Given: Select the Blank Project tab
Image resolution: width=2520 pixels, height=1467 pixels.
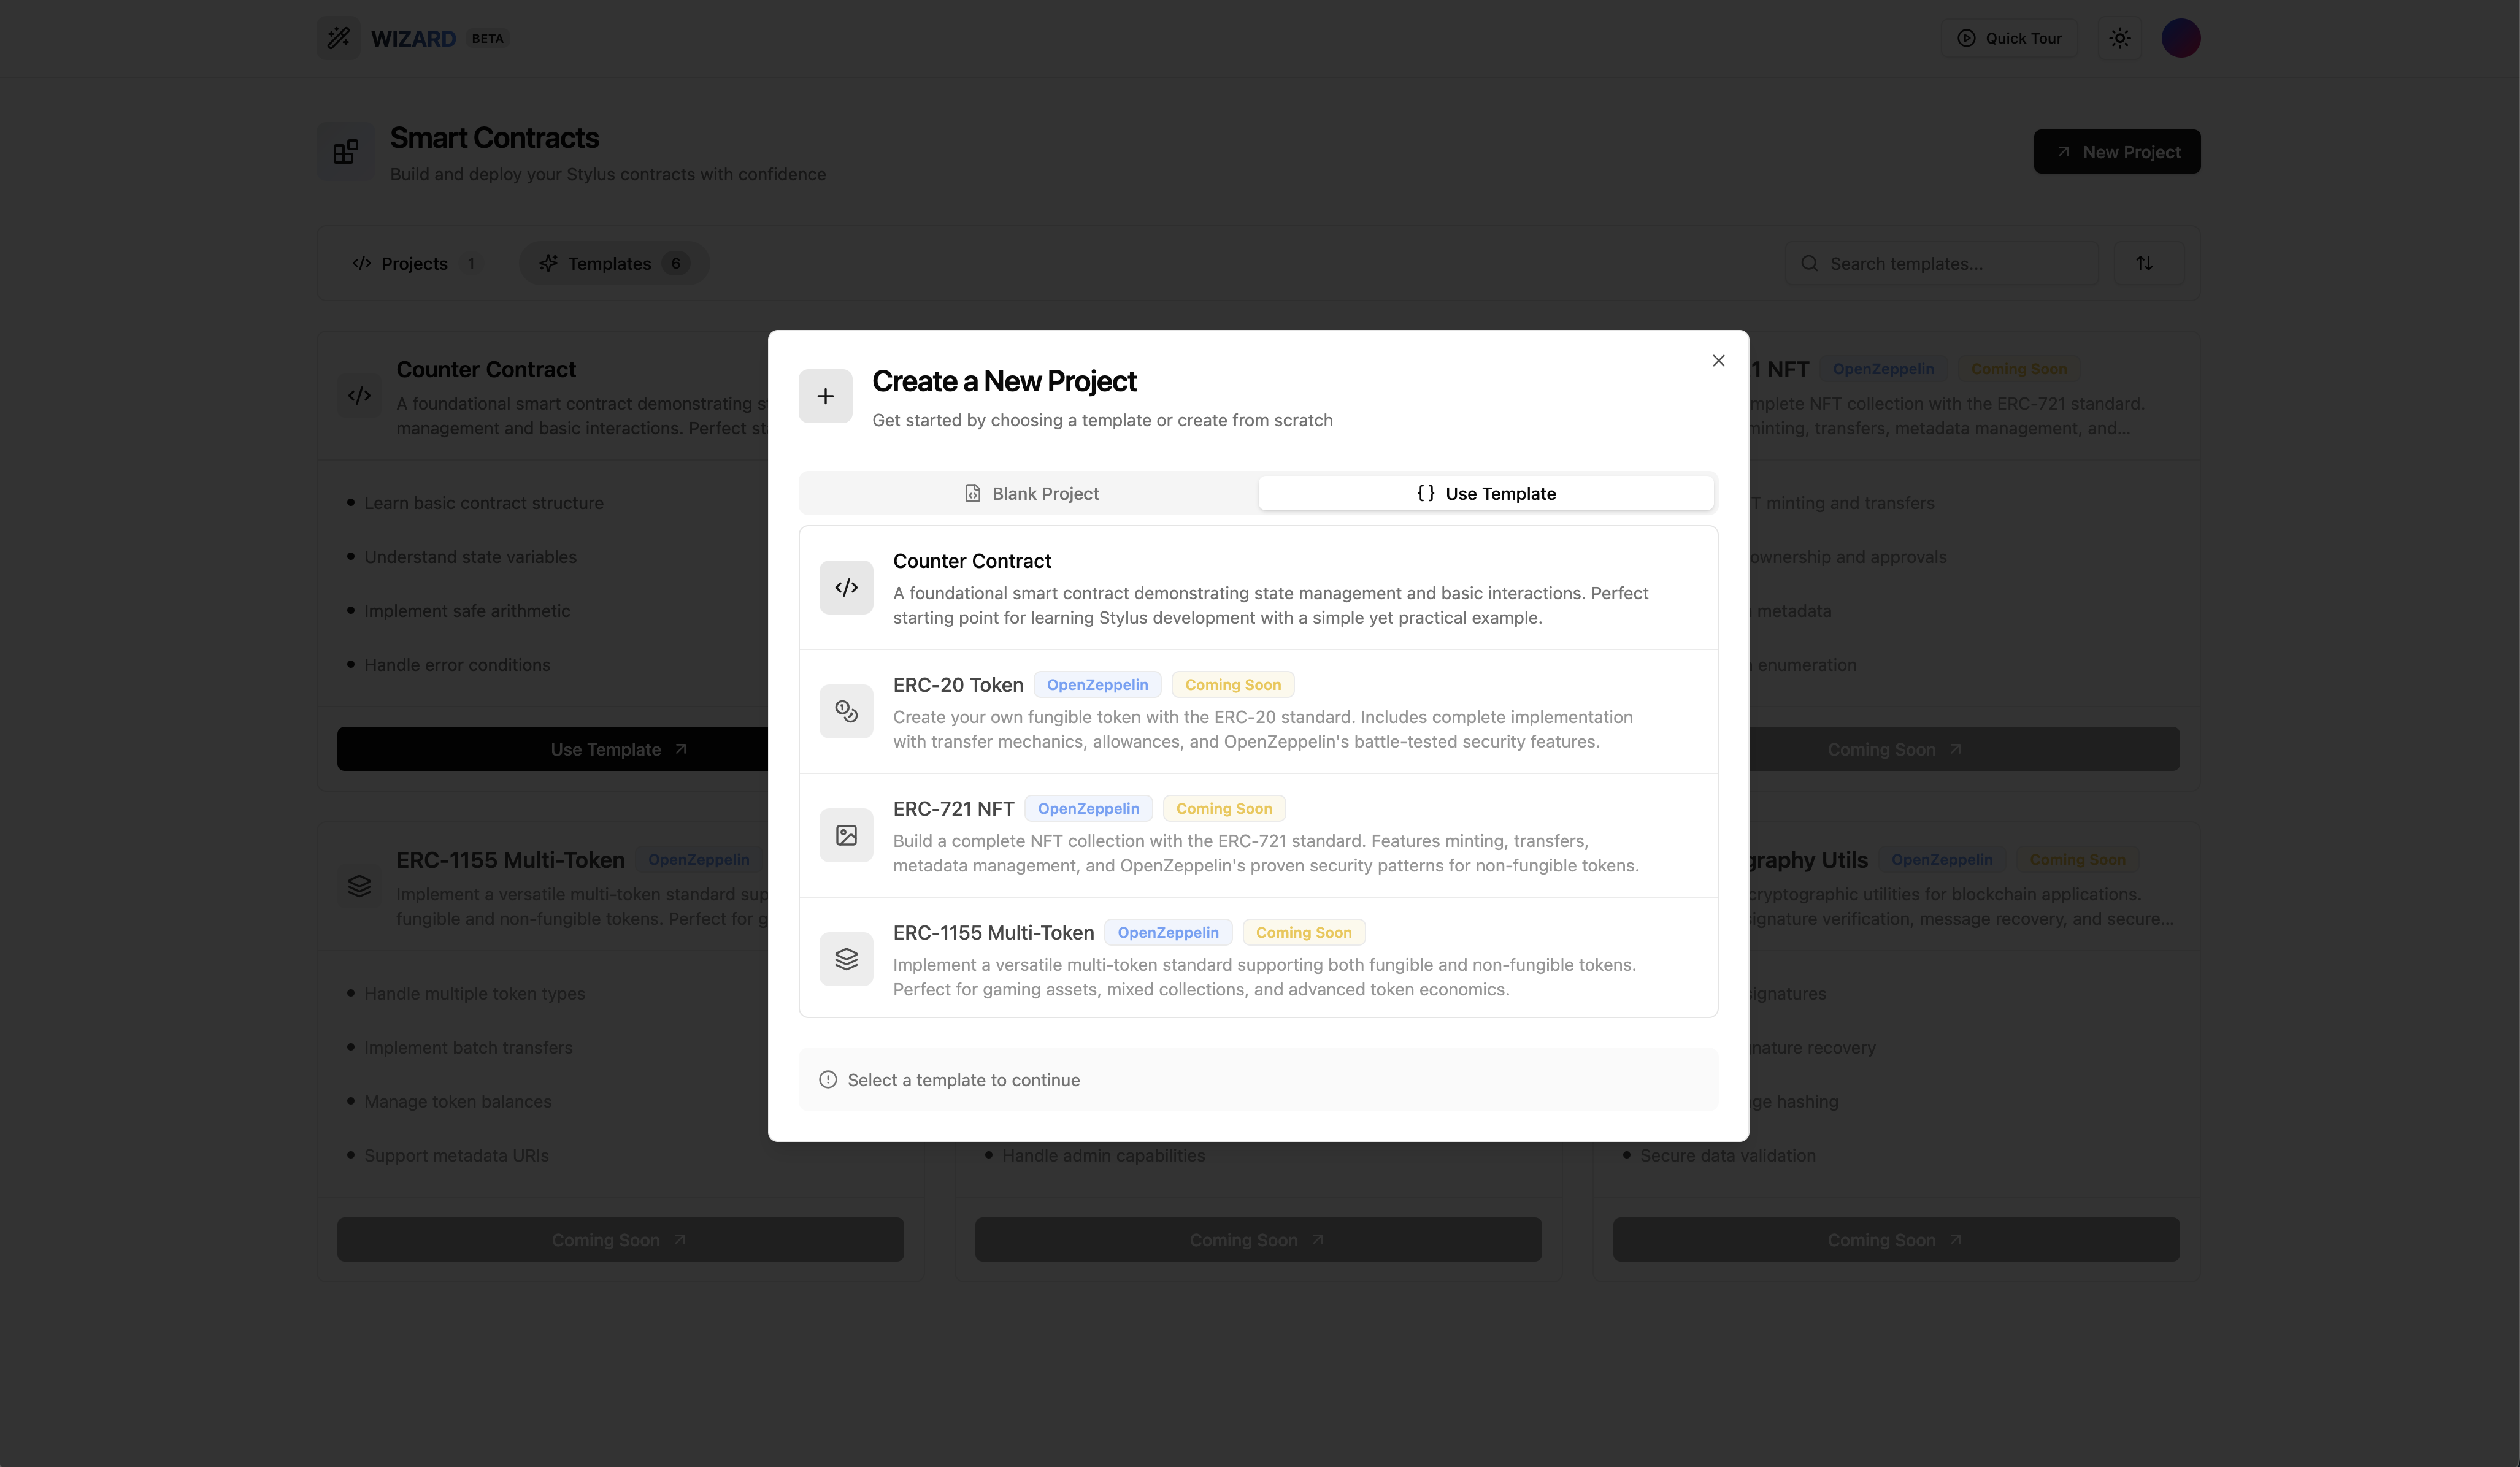Looking at the screenshot, I should tap(1030, 494).
